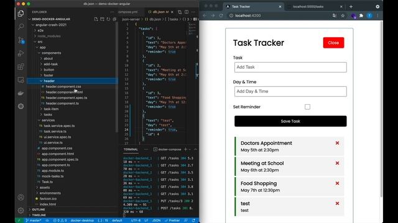Screen dimensions: 398x223
Task: Open the Explorer view in the activity bar
Action: [x=21, y=13]
